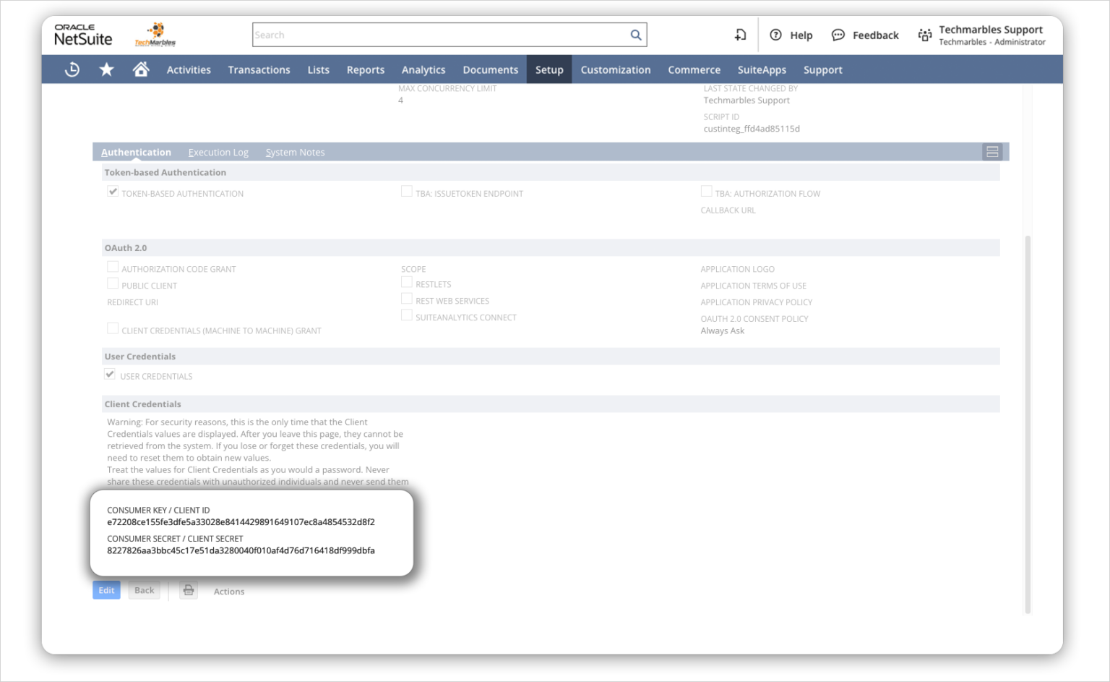Select the Consumer Key value starting with e72208
1110x682 pixels.
(x=241, y=521)
